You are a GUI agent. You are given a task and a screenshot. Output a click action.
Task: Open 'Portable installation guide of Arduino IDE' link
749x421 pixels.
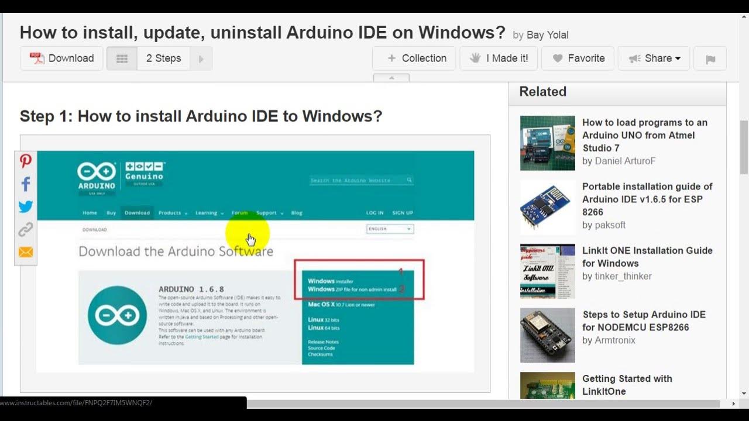pos(647,199)
